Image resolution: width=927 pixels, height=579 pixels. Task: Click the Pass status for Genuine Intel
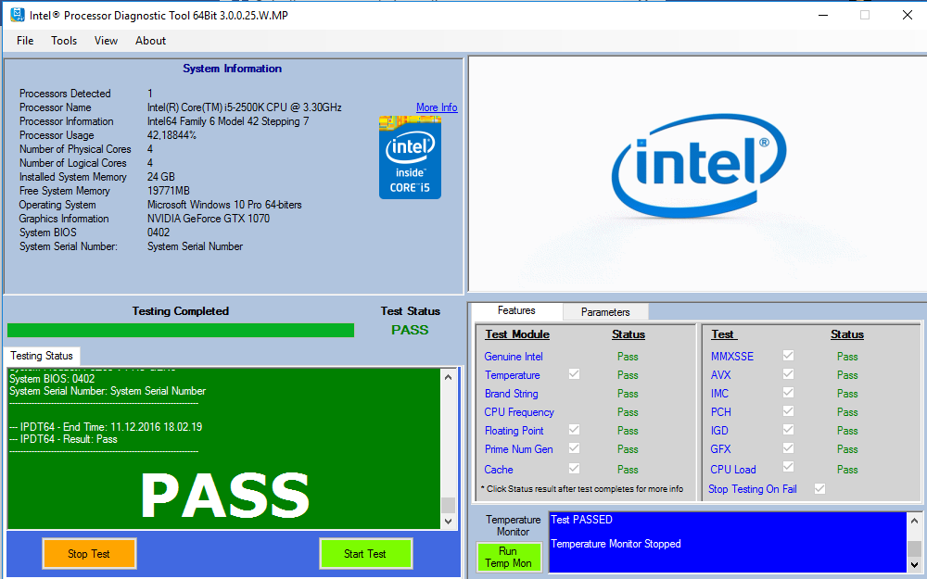pyautogui.click(x=628, y=357)
